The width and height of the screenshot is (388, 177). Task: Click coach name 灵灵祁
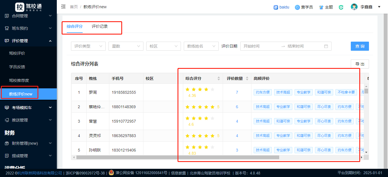95,136
